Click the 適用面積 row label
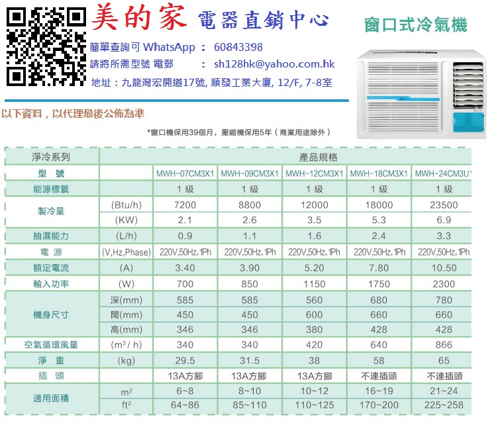 coord(50,399)
